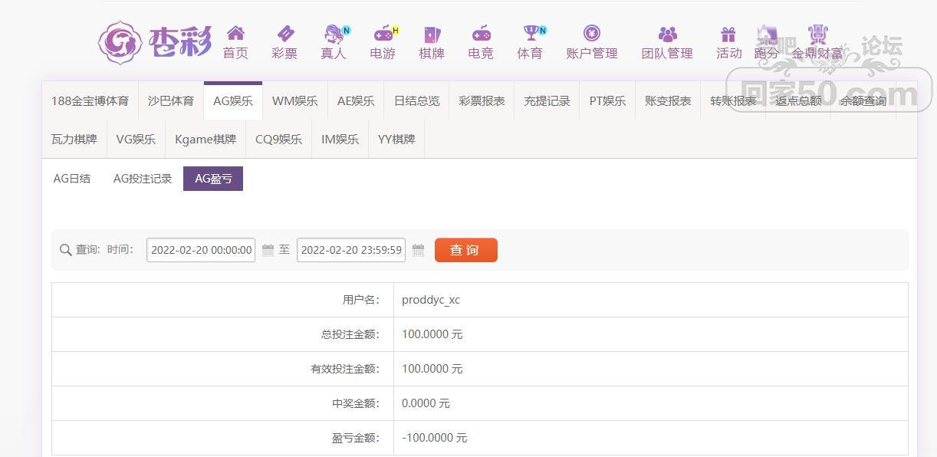Open the 充提记录 tab
The image size is (937, 457).
547,100
